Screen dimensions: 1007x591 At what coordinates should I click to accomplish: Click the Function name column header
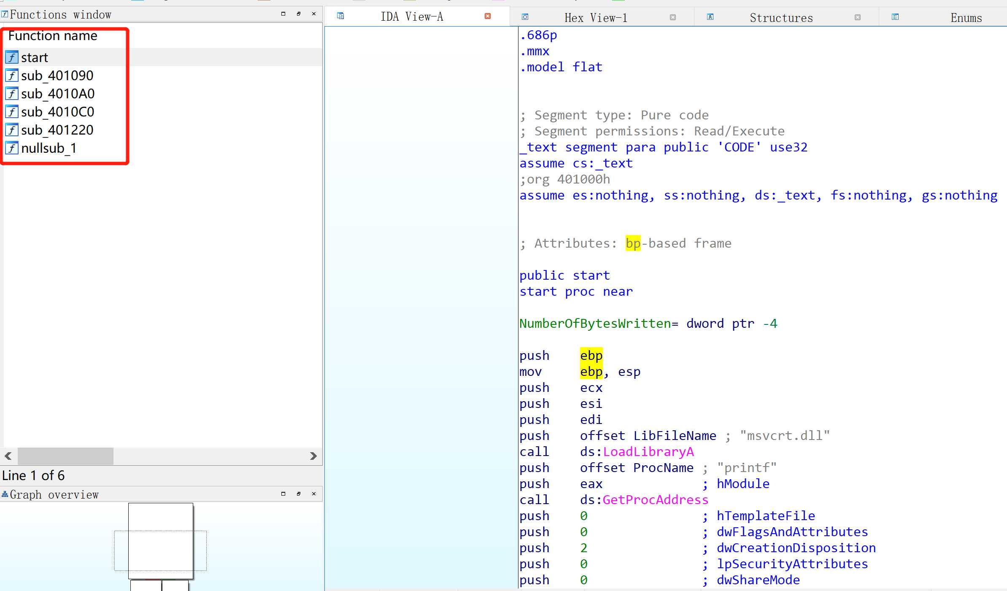point(53,36)
